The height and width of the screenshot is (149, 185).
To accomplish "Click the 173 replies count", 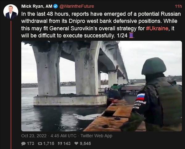I will (x=31, y=143).
